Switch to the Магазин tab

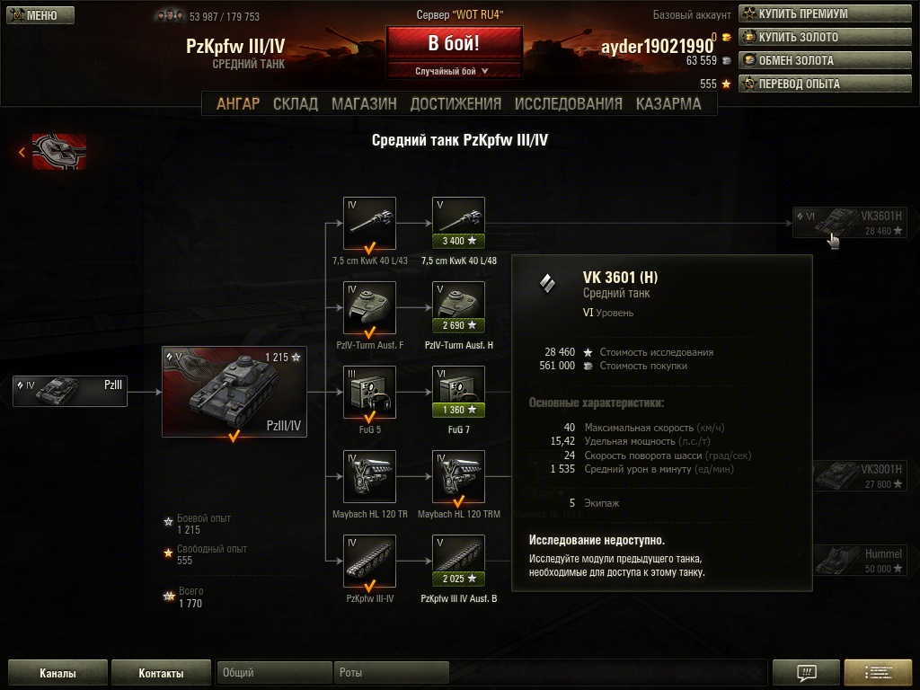click(364, 104)
